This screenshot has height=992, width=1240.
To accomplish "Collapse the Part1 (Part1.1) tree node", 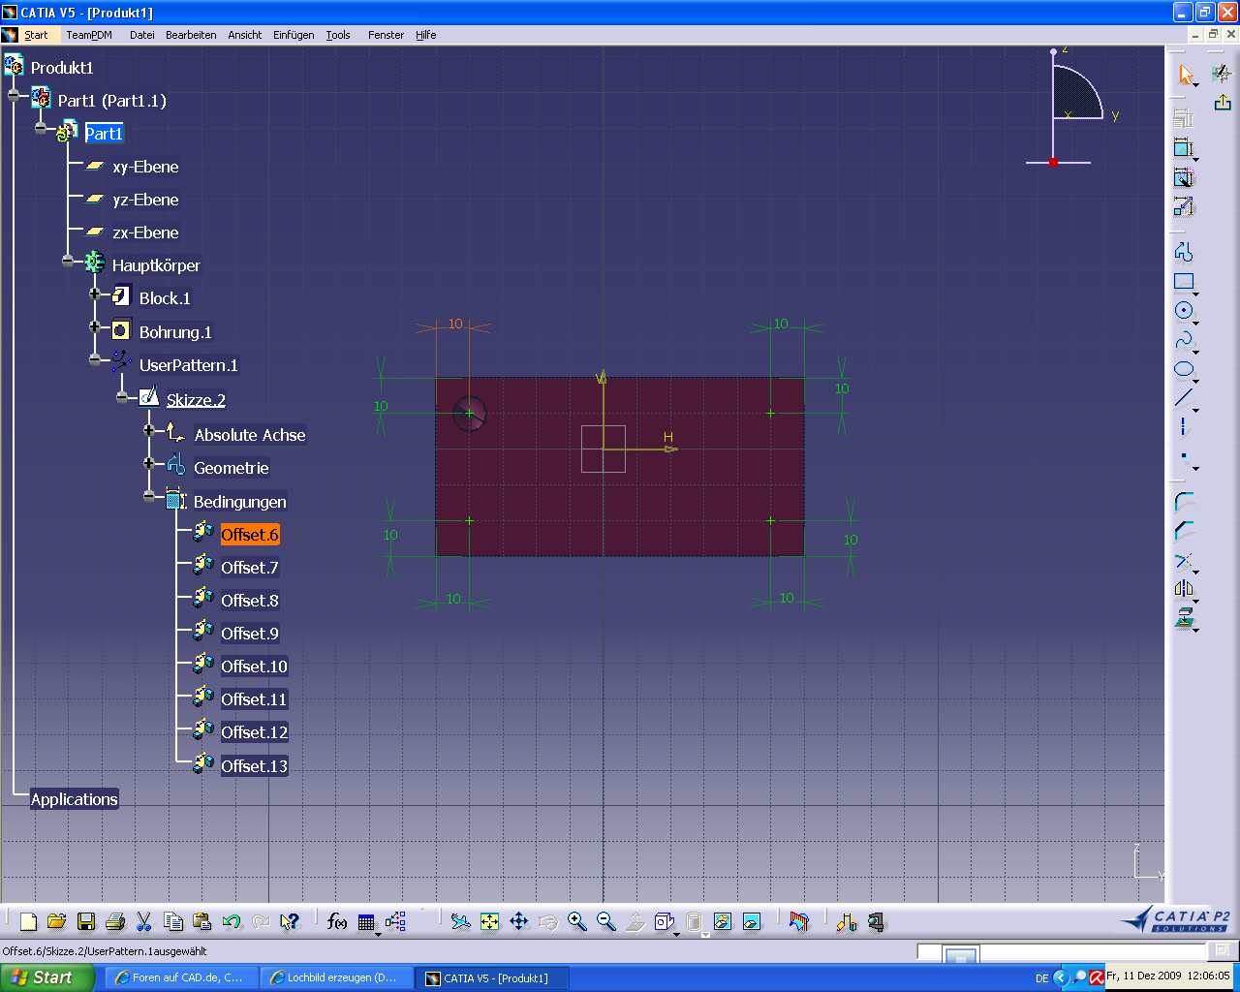I will coord(14,95).
